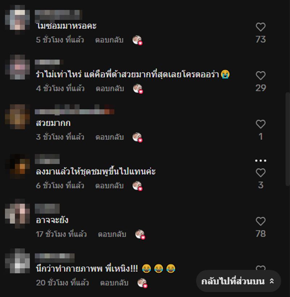The height and width of the screenshot is (297, 290).
Task: Click creator-liked badge on 'สวยมากก' comment
Action: coord(137,137)
